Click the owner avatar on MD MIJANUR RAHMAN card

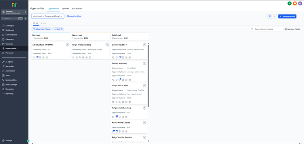[67, 45]
